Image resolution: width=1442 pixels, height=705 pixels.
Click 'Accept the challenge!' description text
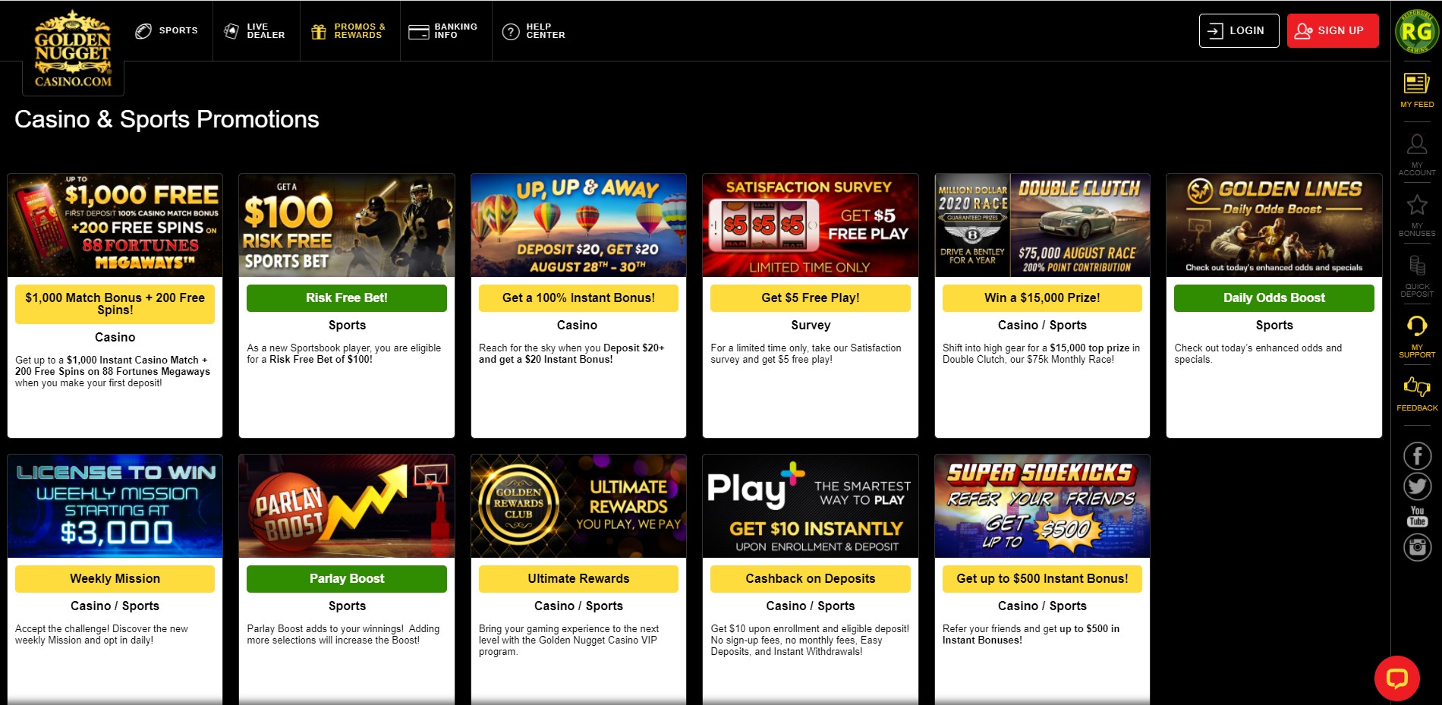tap(102, 634)
